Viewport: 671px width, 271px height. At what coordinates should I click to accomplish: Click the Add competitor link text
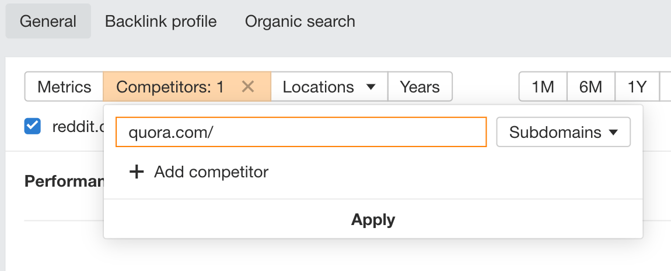coord(211,172)
